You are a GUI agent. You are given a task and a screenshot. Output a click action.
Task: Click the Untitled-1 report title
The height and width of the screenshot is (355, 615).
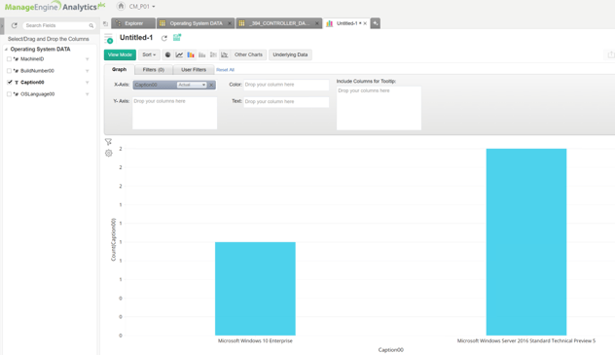tap(136, 38)
